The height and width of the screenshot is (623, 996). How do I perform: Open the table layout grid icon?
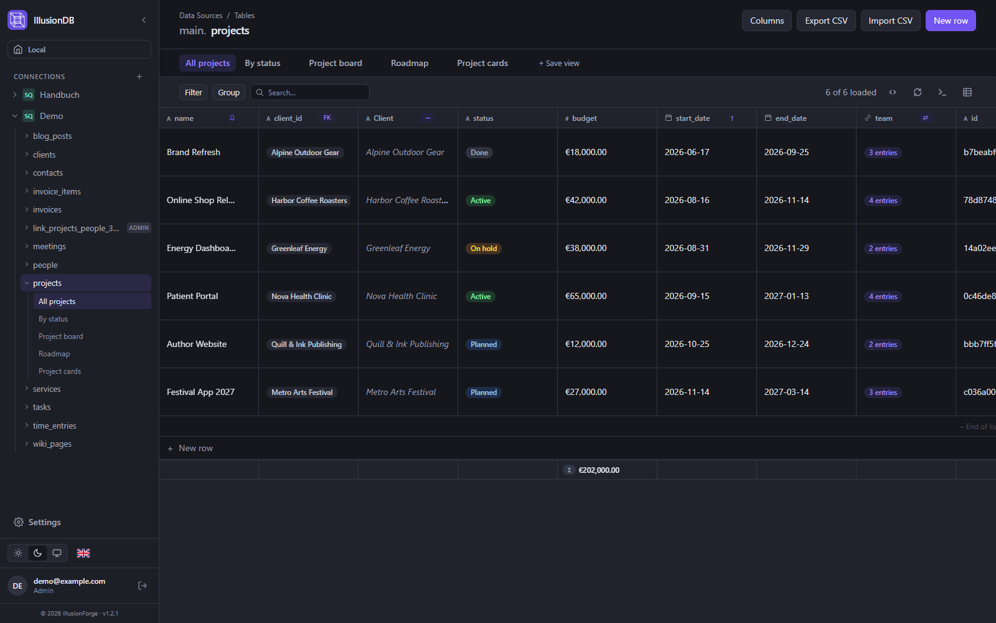[967, 92]
